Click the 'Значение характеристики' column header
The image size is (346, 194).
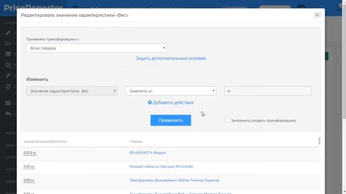tap(45, 142)
